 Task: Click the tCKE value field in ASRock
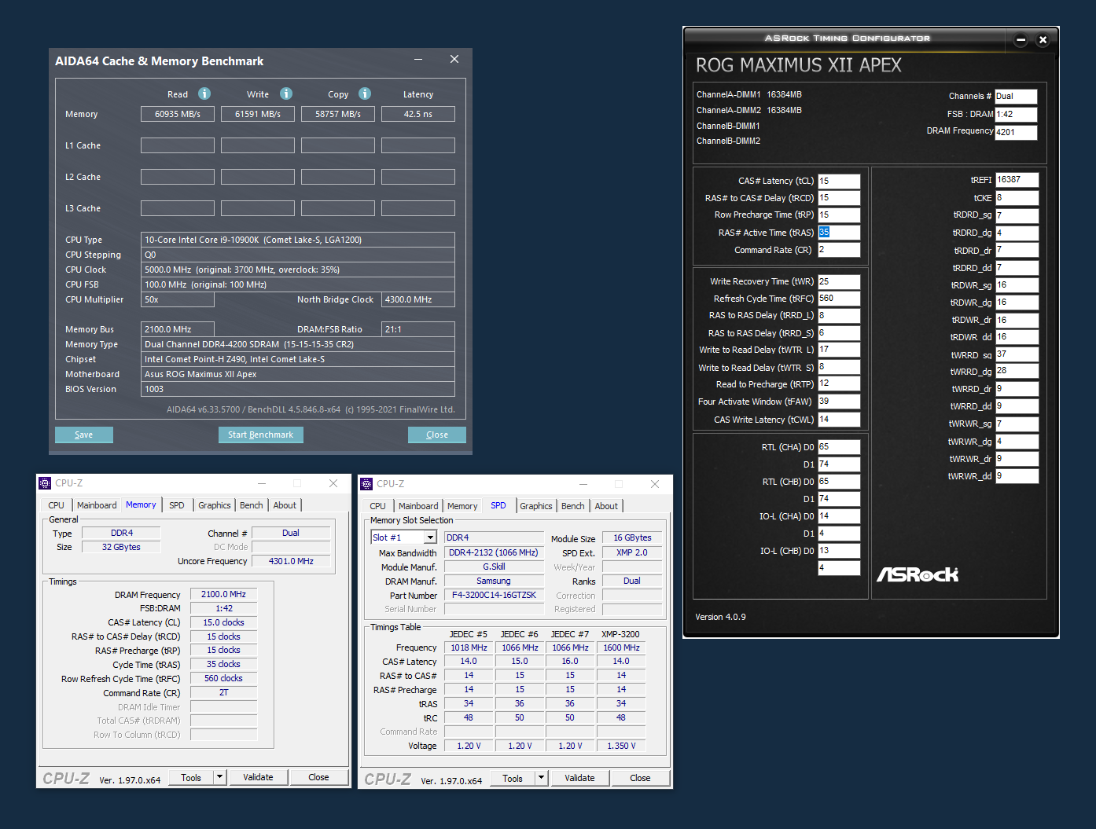coord(1017,198)
